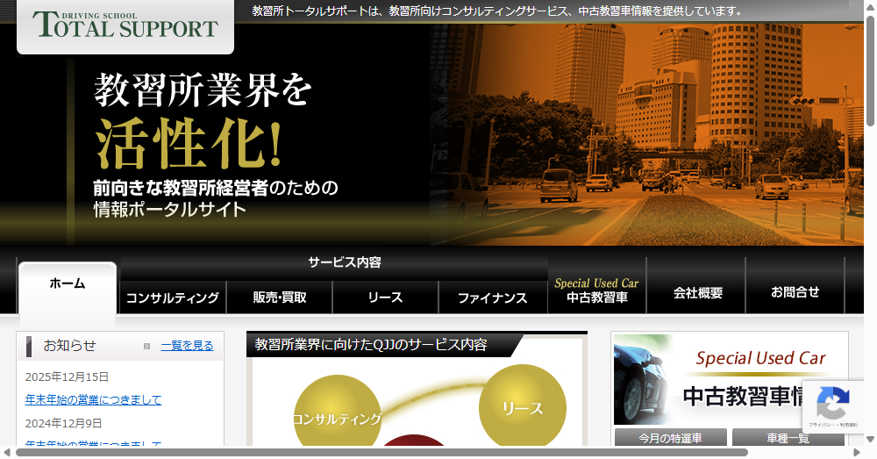
Task: Click the gold リース circle
Action: (x=522, y=407)
